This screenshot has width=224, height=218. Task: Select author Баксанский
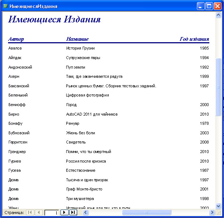point(19,86)
